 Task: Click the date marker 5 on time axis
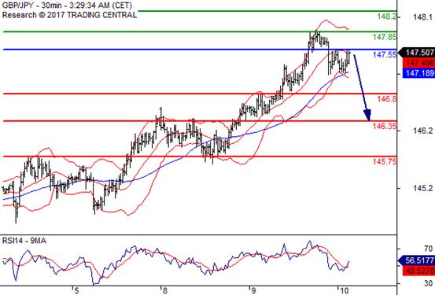tap(76, 291)
